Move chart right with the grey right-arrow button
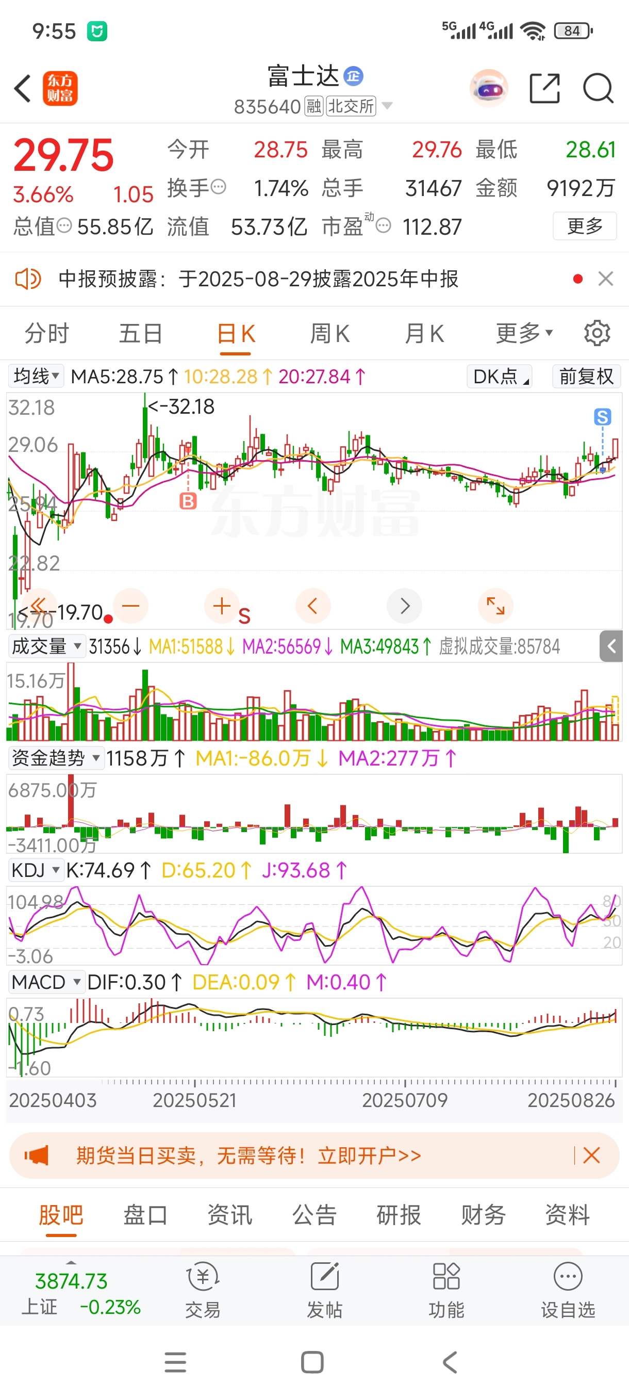 click(x=404, y=606)
